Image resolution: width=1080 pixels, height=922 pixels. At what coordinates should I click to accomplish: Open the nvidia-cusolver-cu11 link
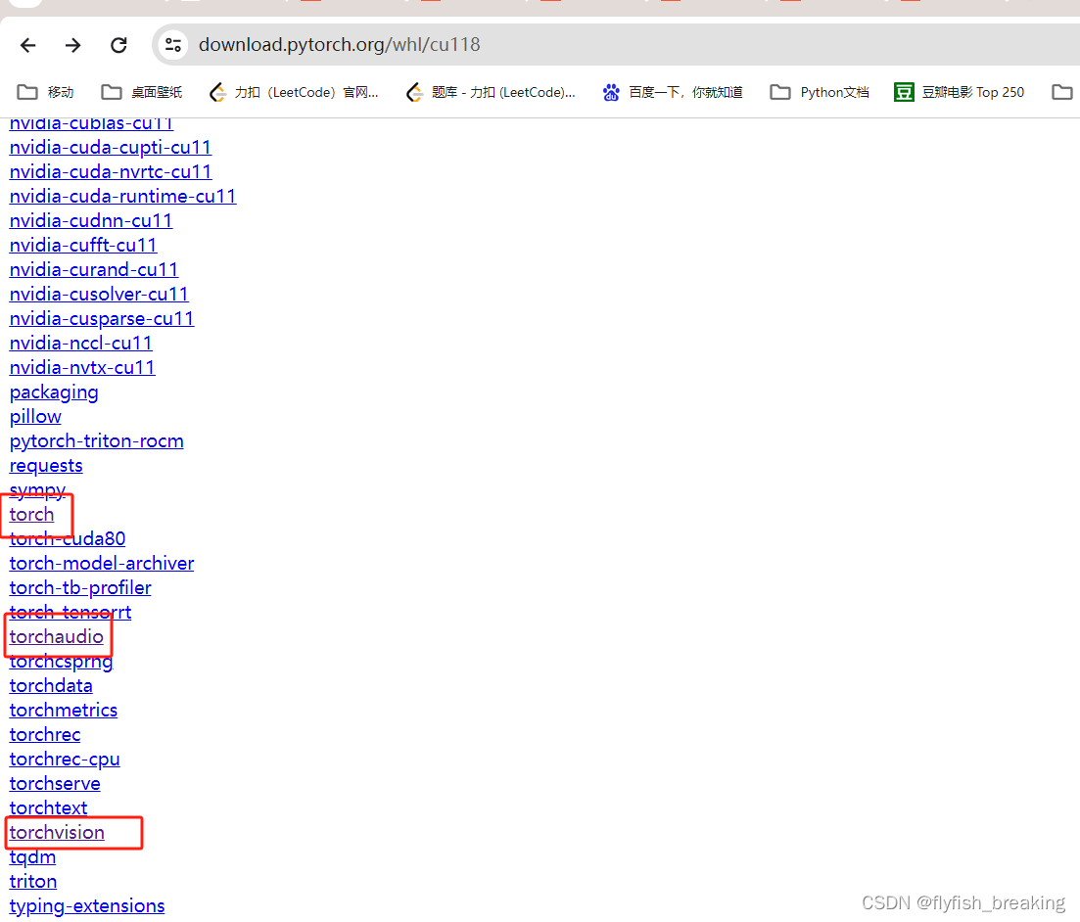click(x=99, y=294)
